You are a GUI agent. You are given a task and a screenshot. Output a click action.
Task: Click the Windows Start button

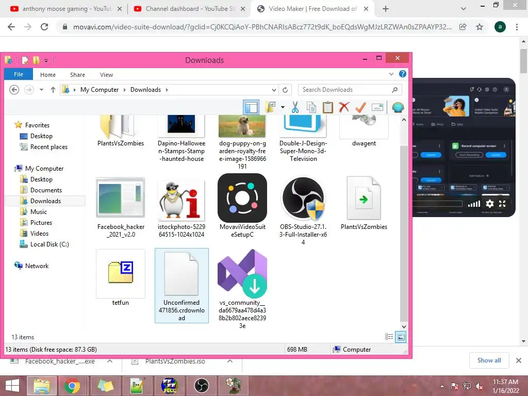click(x=12, y=386)
